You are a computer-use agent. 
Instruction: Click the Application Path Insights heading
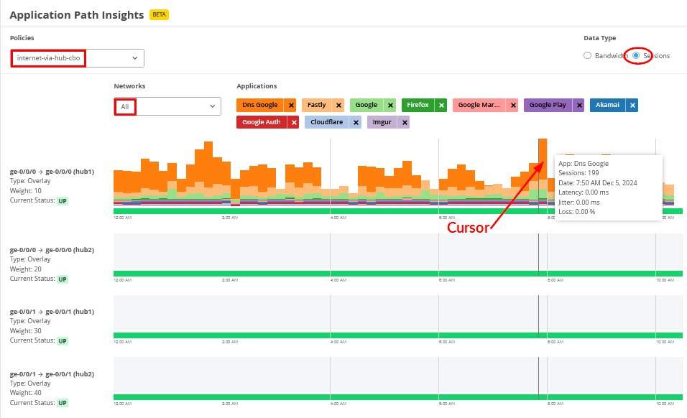pyautogui.click(x=77, y=15)
